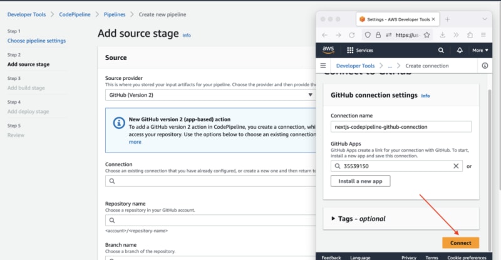Open the browser application menu

click(x=483, y=35)
